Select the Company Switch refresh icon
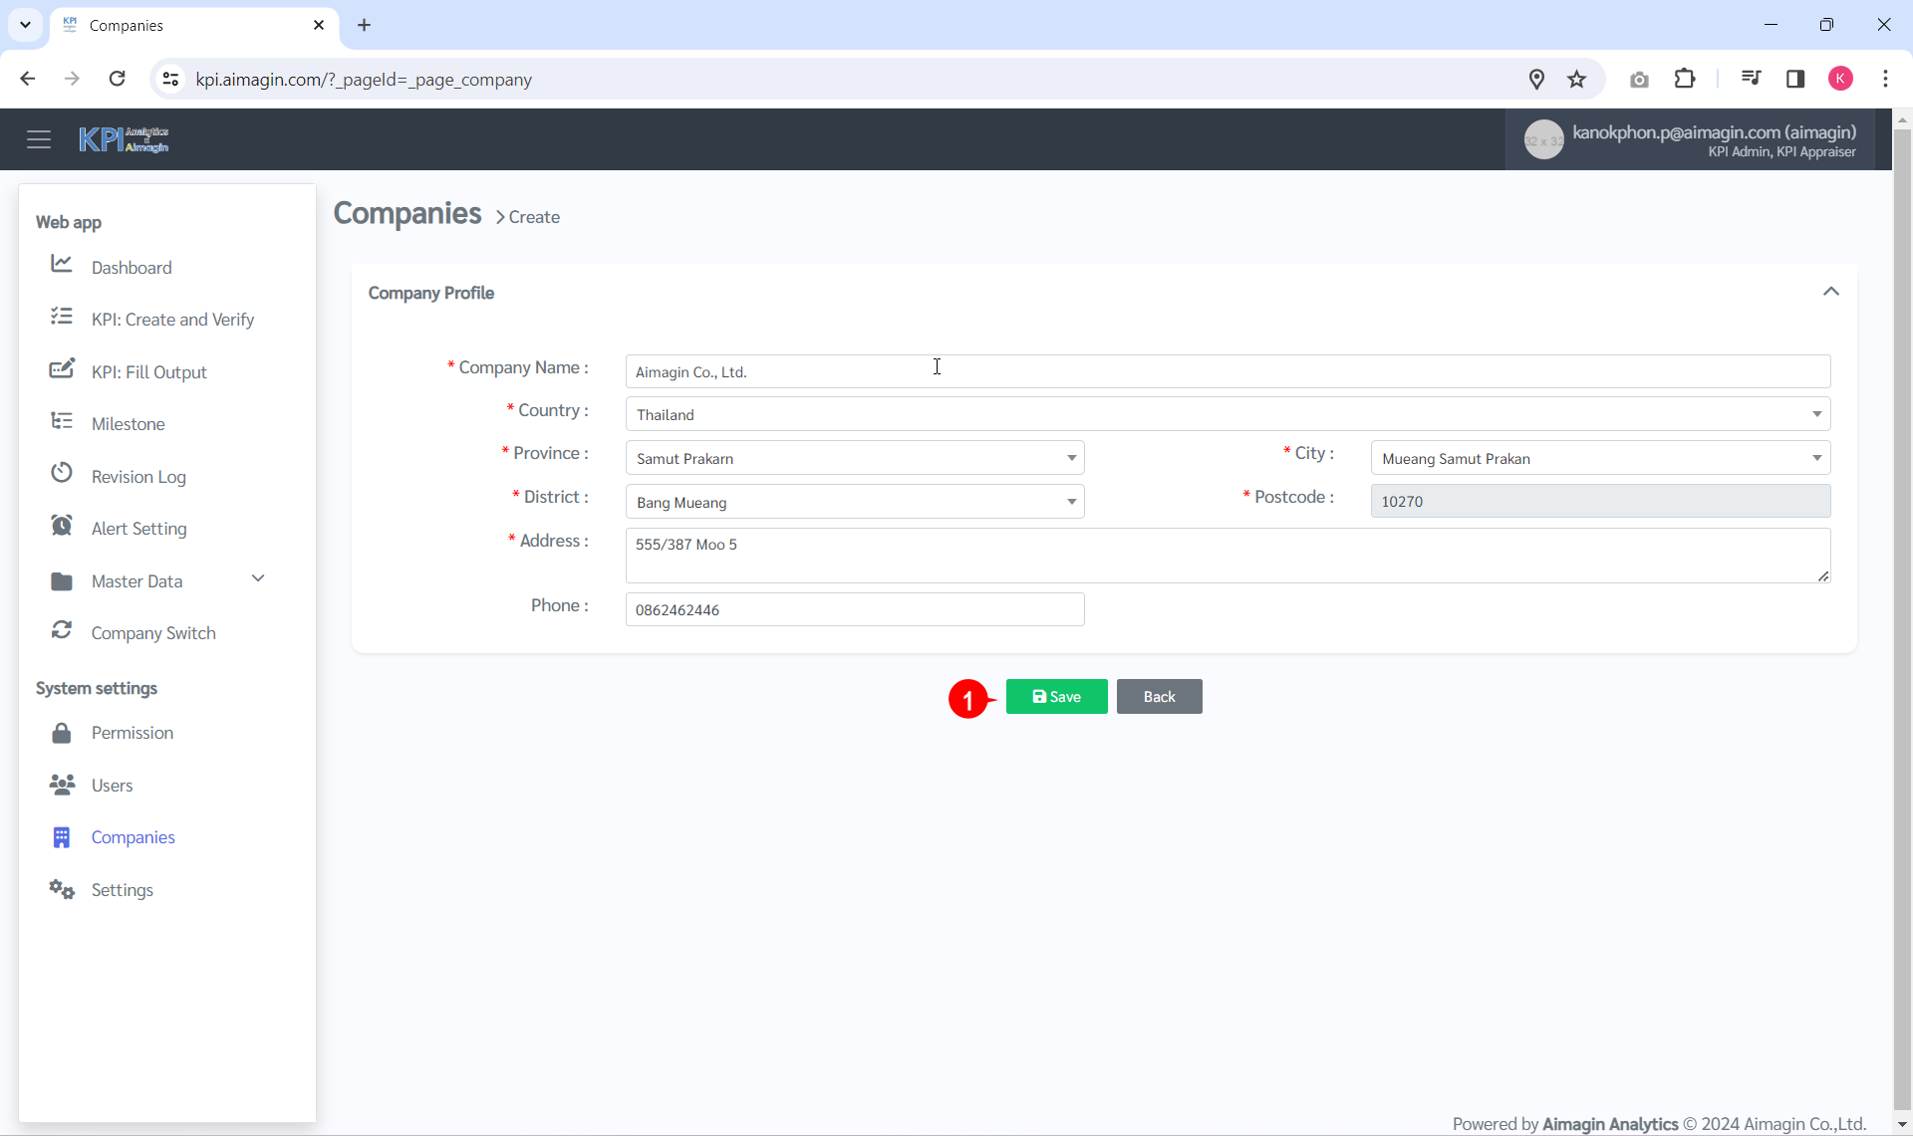This screenshot has height=1136, width=1913. (x=61, y=628)
